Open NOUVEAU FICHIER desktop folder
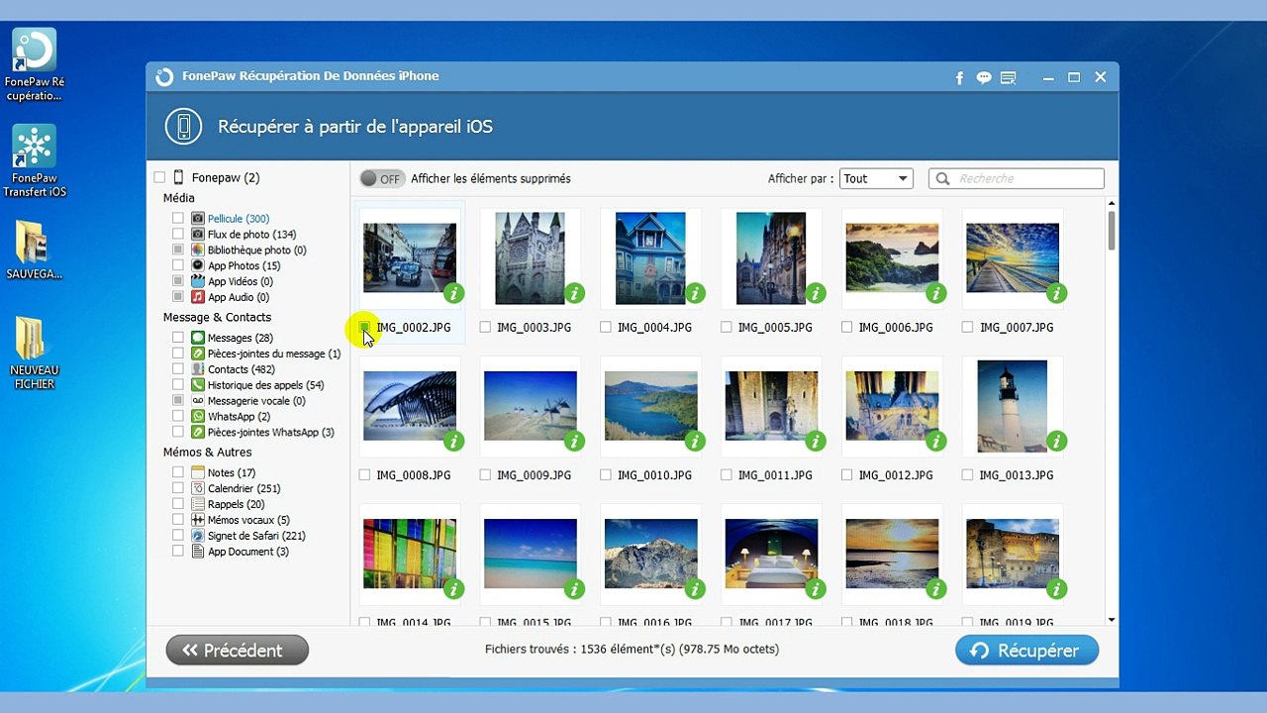 (x=34, y=353)
